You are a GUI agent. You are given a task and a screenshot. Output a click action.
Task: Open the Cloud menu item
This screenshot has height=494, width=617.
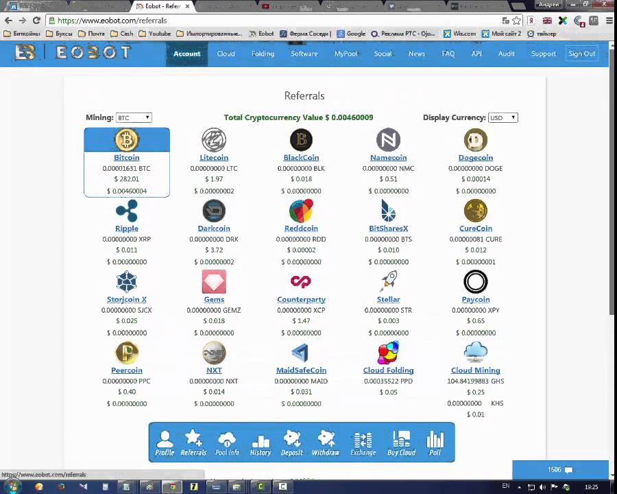click(x=226, y=54)
